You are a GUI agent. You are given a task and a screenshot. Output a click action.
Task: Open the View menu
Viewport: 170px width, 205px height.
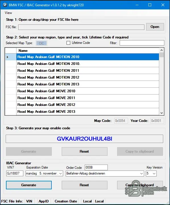click(x=8, y=13)
